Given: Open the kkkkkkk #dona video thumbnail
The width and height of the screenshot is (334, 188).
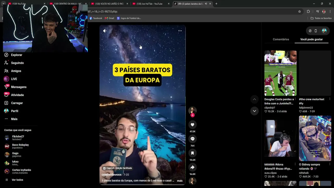Looking at the screenshot, I should (281, 138).
